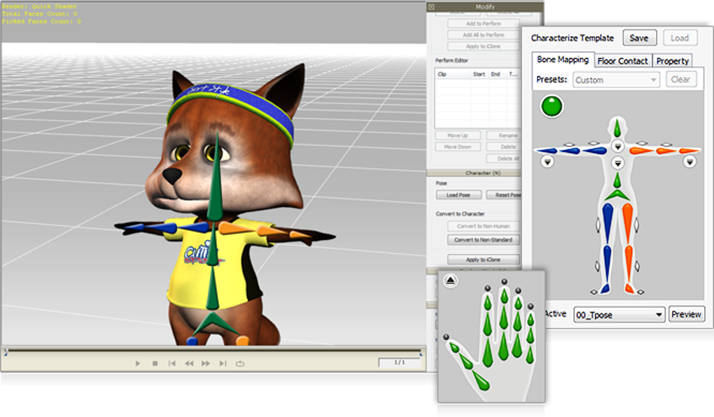This screenshot has width=714, height=417.
Task: Expand the hand detail arrow under blue hand
Action: click(548, 162)
